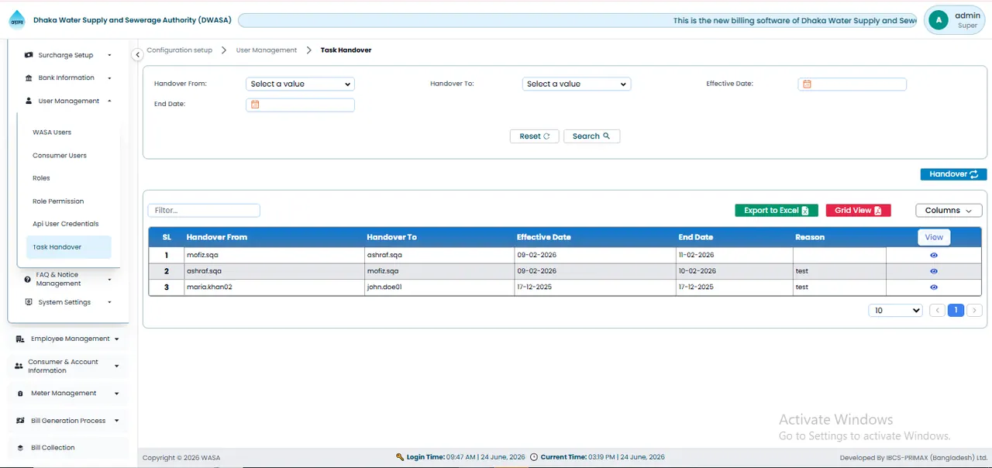Go to the next table page
This screenshot has width=992, height=468.
[x=974, y=310]
